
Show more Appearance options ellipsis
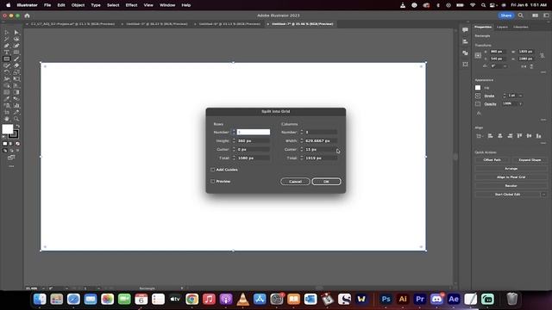coord(543,120)
